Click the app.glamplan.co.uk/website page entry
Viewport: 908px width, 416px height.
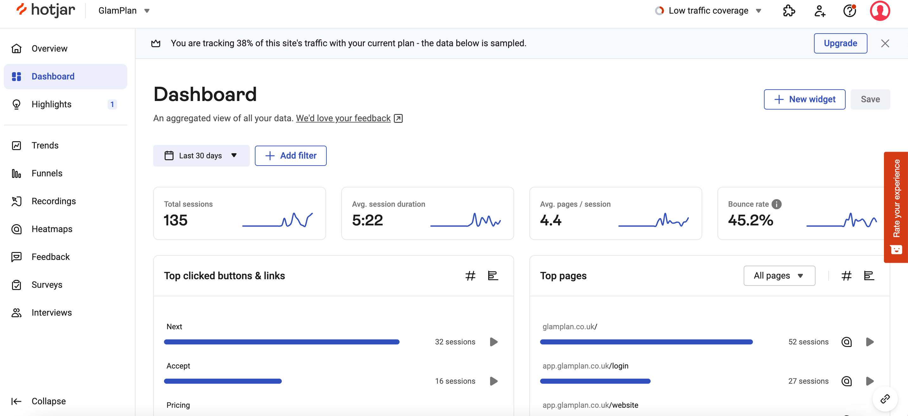(590, 405)
